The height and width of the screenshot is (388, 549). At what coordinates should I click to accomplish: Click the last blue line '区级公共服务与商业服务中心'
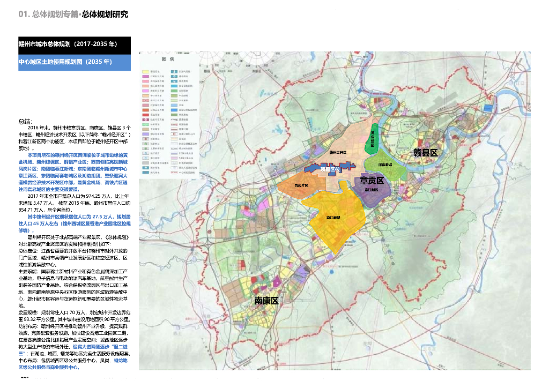click(49, 367)
